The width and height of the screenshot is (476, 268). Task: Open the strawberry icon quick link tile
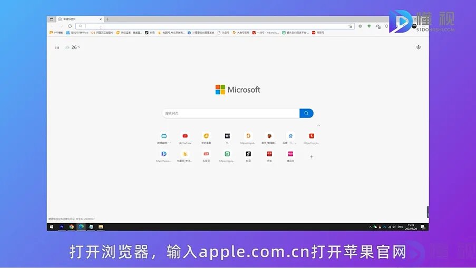pos(269,136)
